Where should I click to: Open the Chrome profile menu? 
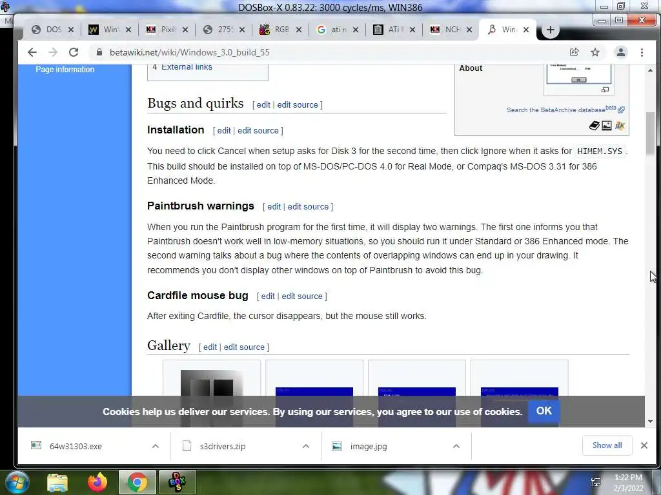tap(620, 52)
